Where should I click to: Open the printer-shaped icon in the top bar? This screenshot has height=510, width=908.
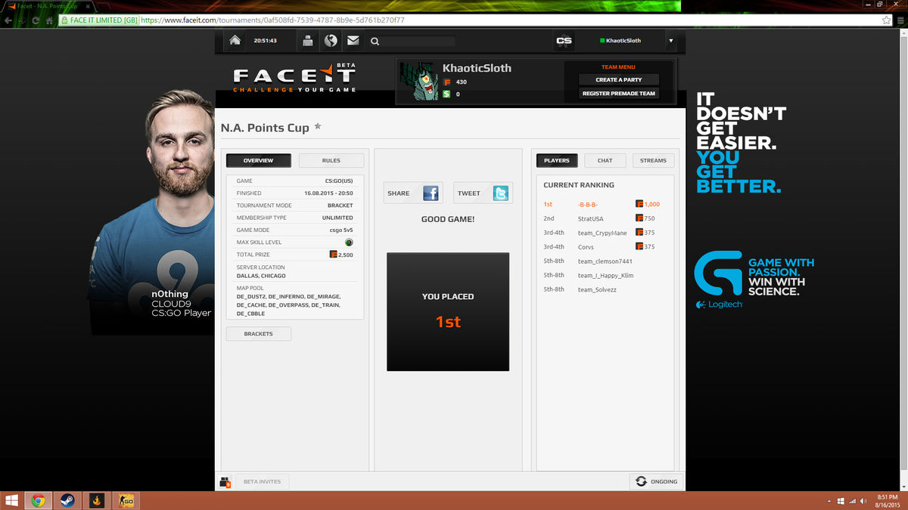(308, 41)
